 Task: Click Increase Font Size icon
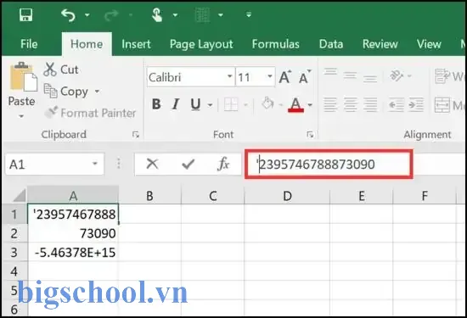(285, 77)
